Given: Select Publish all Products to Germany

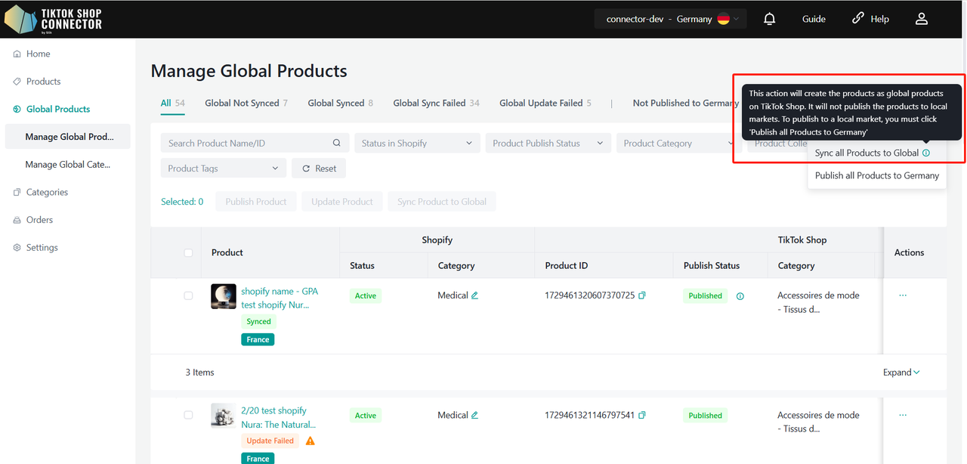Looking at the screenshot, I should click(x=876, y=175).
